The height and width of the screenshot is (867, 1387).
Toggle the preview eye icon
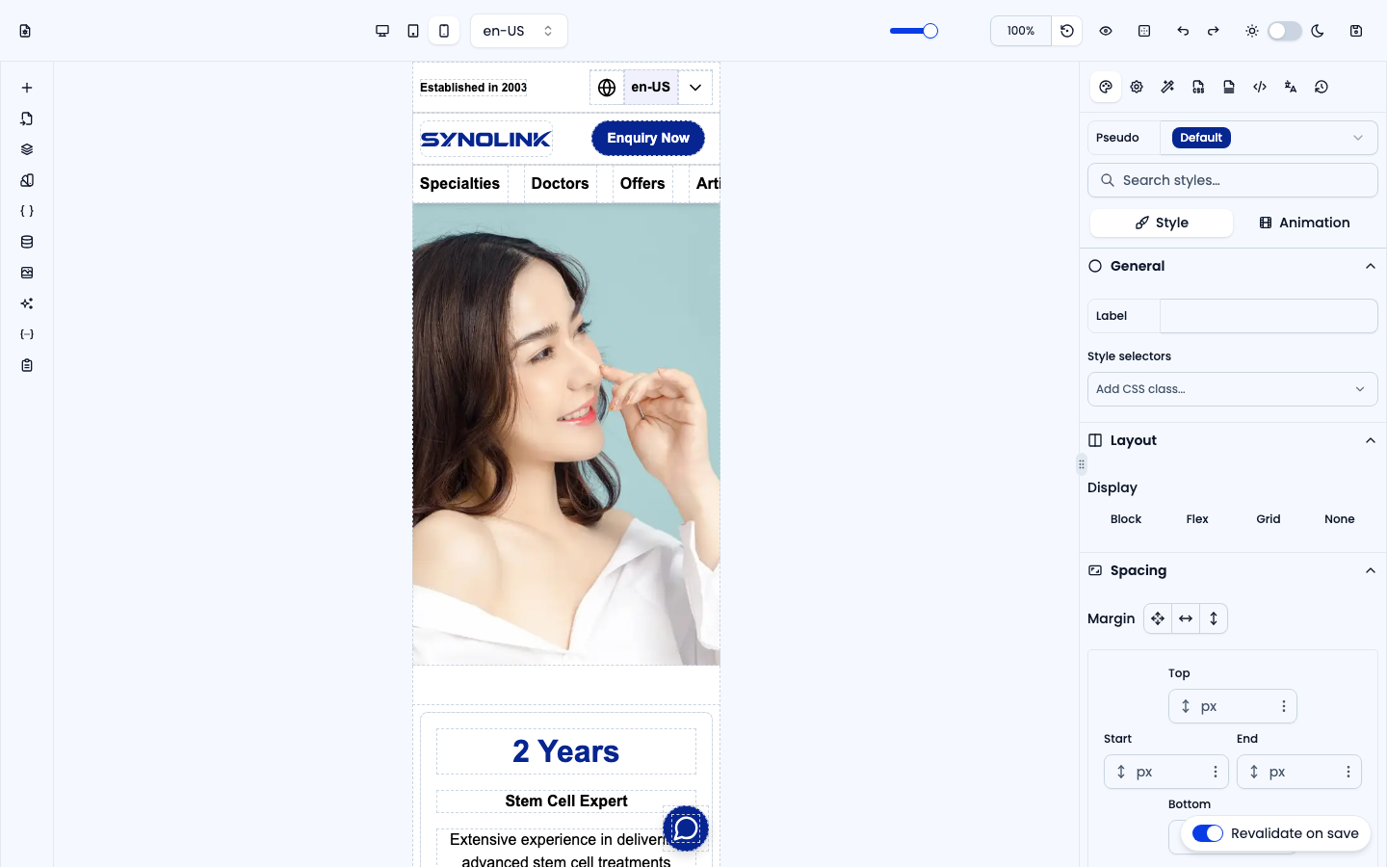coord(1106,31)
